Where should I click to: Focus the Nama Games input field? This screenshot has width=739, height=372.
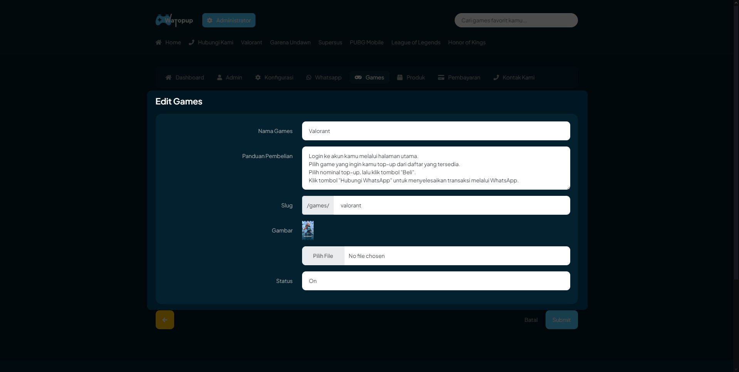436,131
